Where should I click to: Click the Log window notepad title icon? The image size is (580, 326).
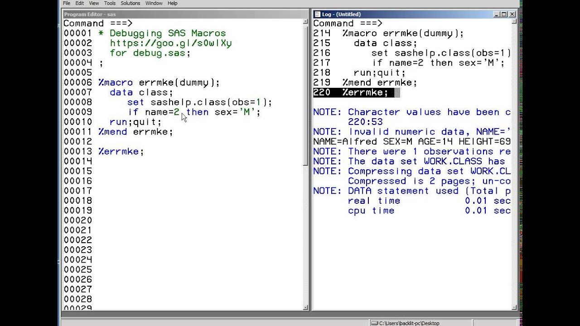(x=317, y=14)
